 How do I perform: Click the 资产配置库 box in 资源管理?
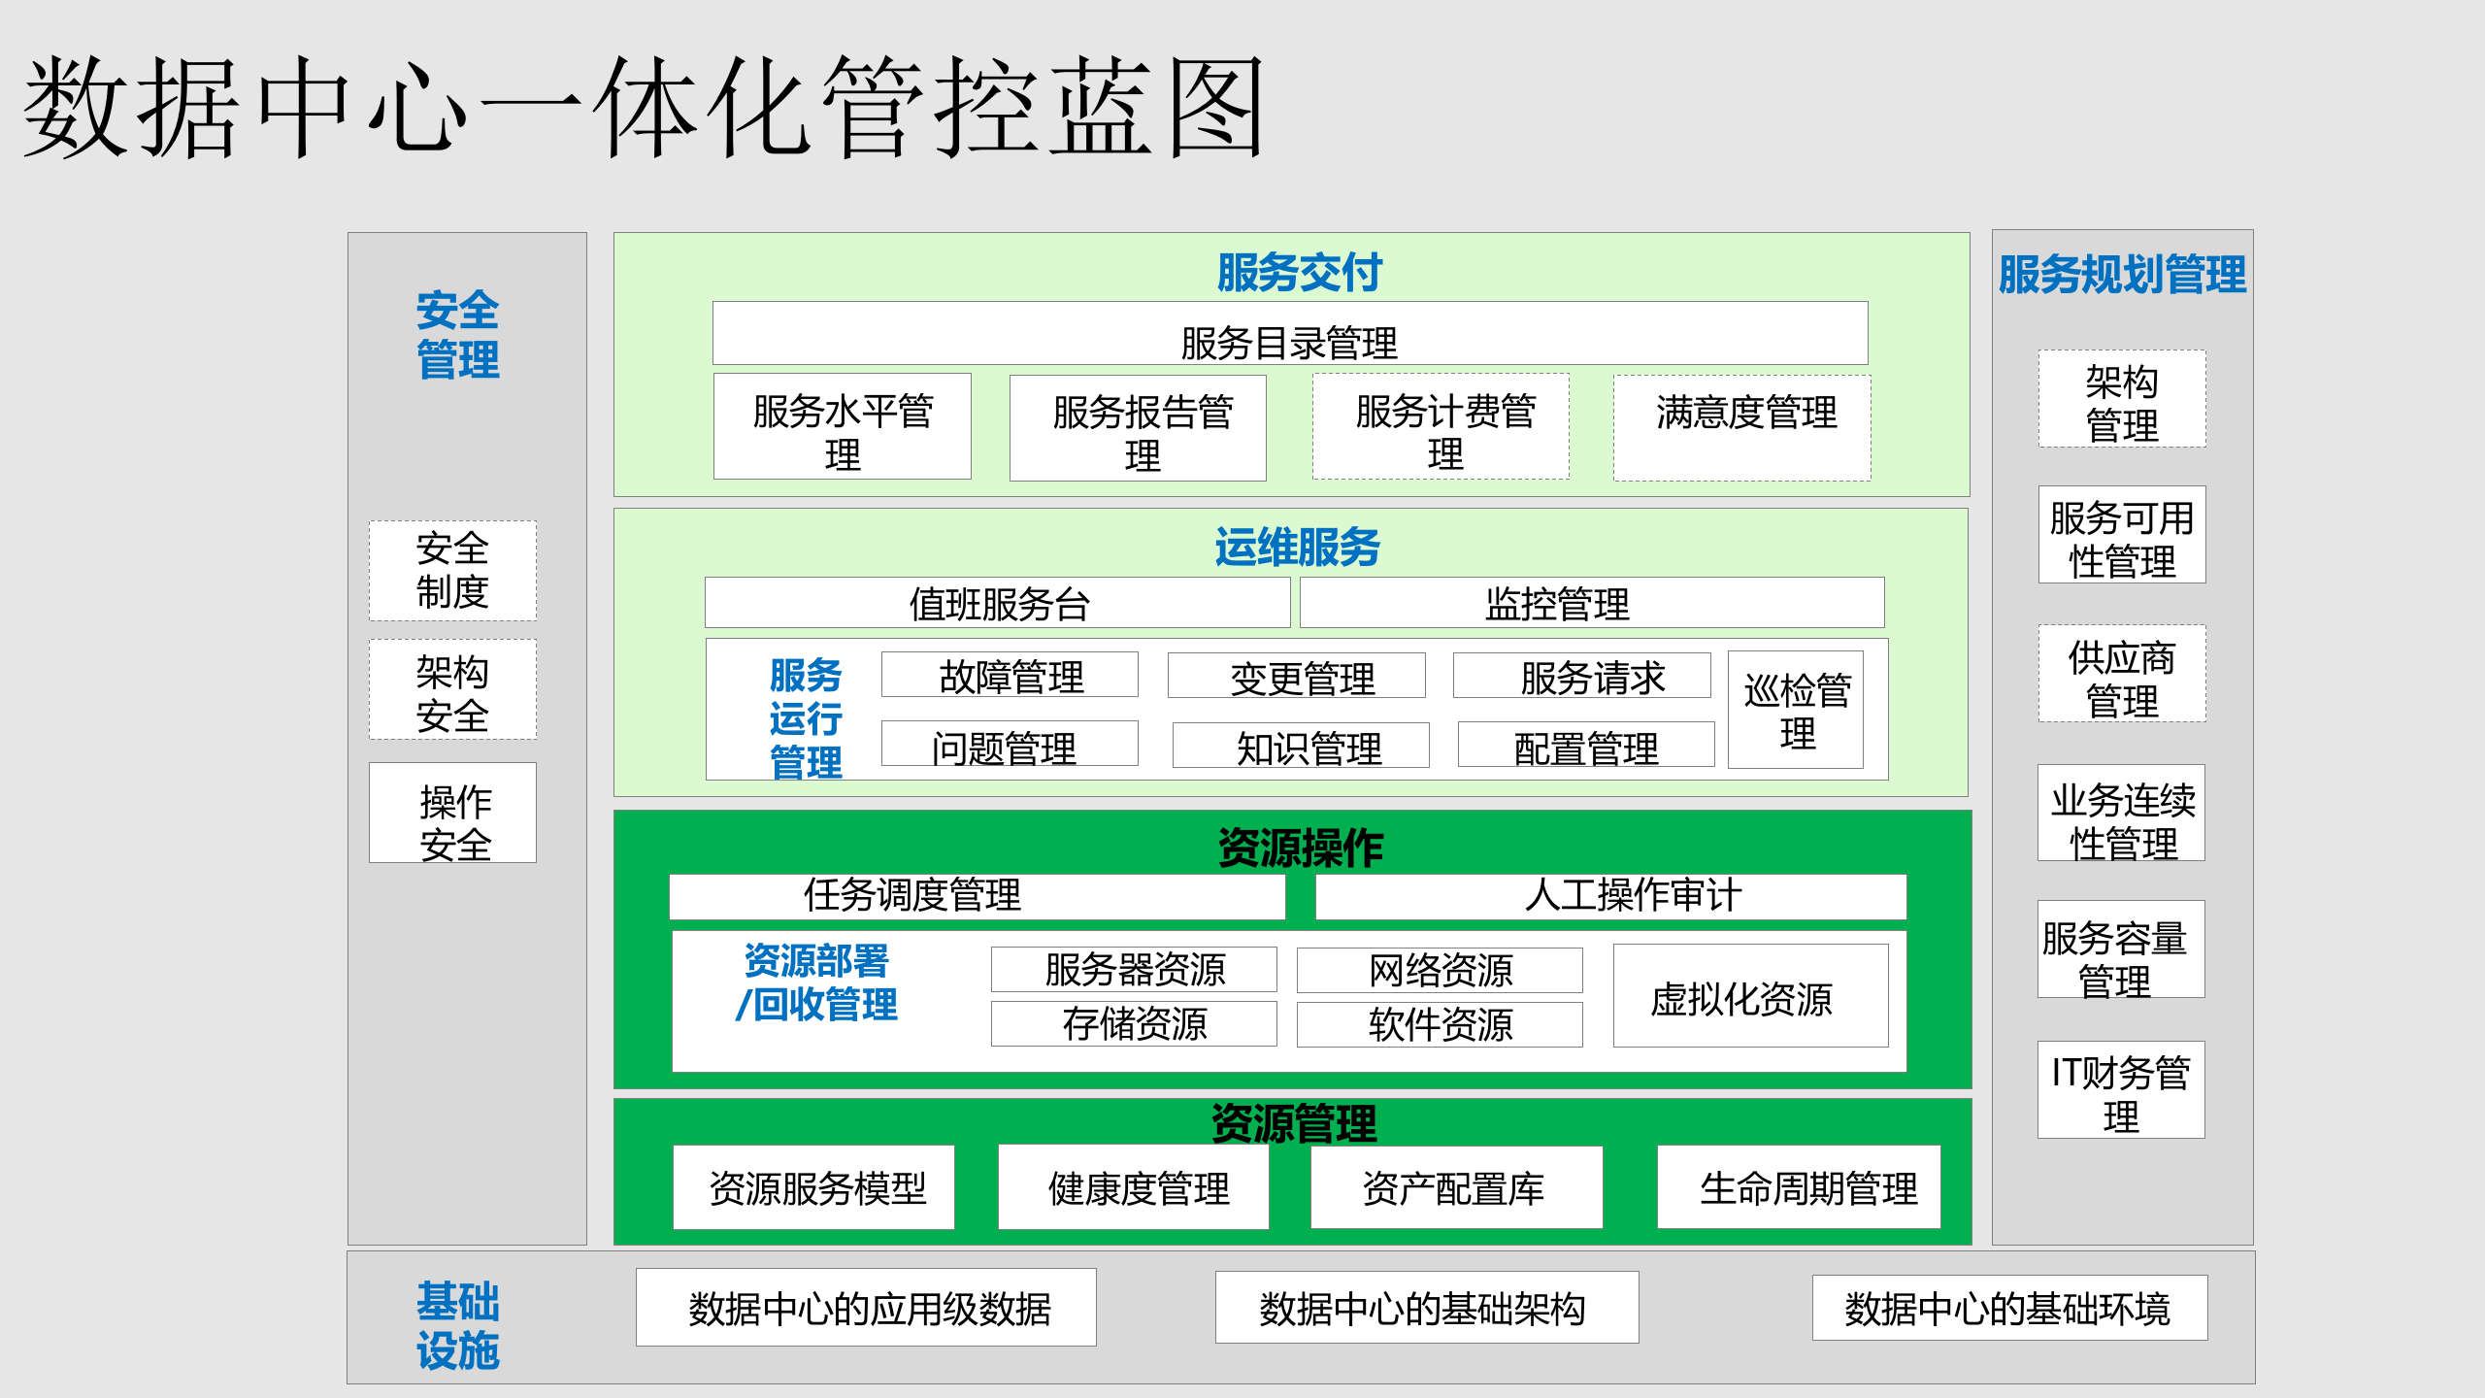[x=1455, y=1186]
